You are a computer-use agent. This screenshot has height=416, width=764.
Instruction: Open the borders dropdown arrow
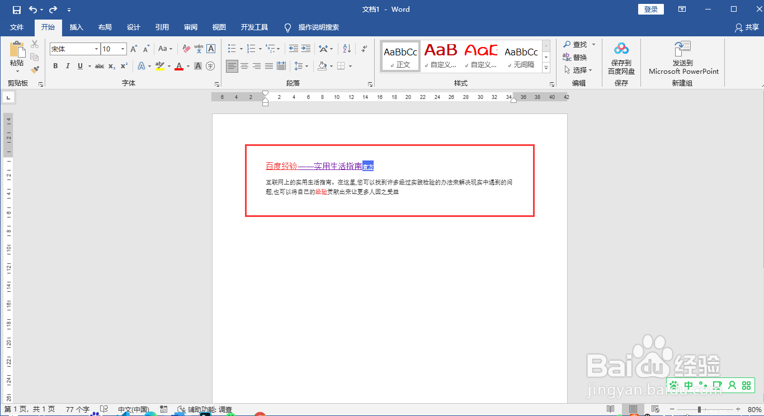coord(350,66)
